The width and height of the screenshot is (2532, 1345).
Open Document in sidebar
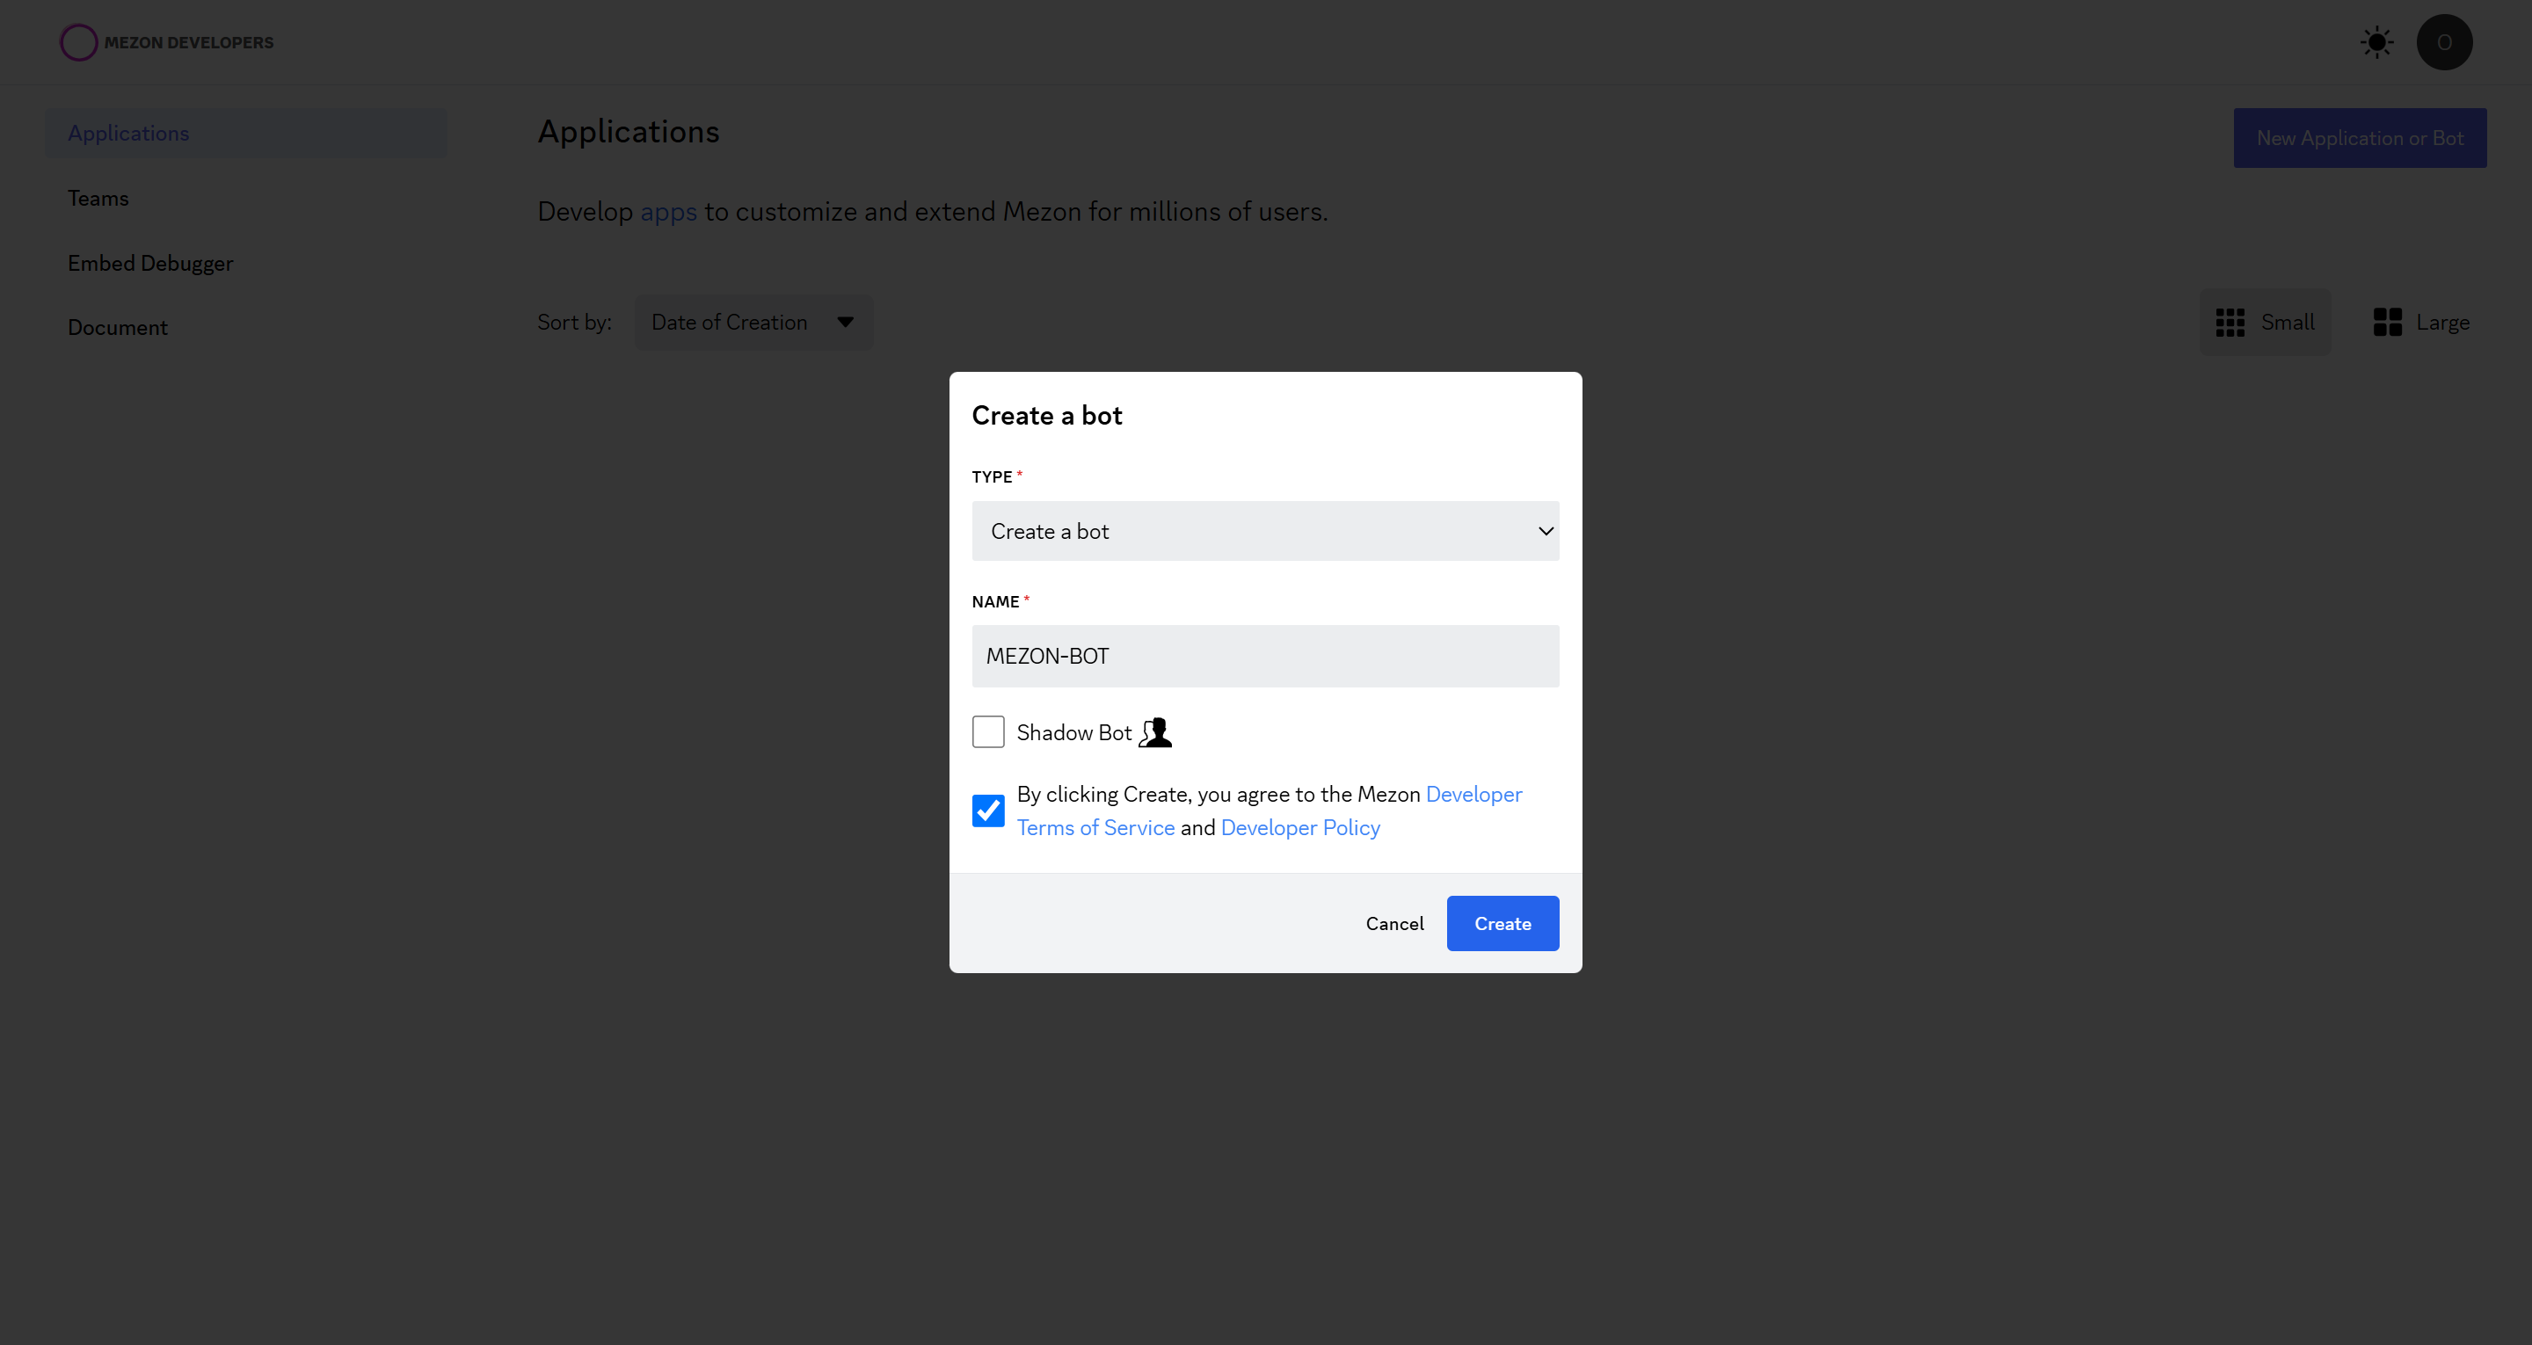pyautogui.click(x=118, y=327)
